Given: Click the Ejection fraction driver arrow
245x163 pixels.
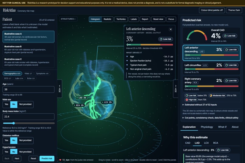Looking at the screenshot, I should [x=127, y=61].
